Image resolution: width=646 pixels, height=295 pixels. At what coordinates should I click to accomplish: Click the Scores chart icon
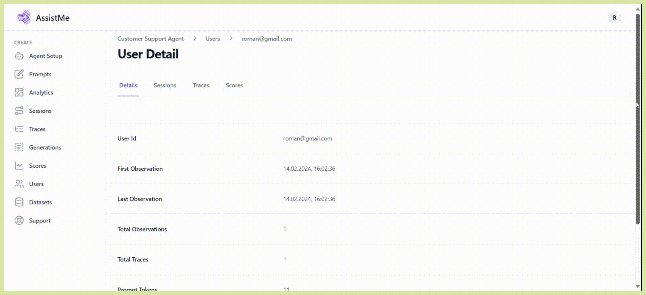[x=19, y=165]
